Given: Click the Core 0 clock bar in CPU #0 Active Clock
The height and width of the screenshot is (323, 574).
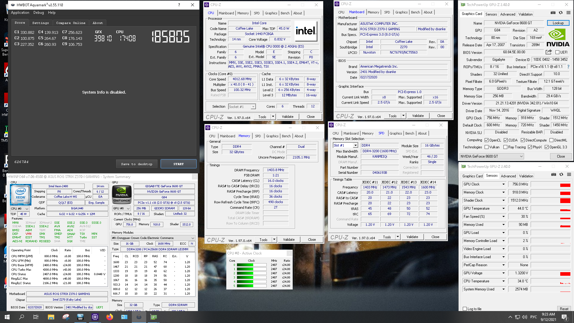Looking at the screenshot, I should click(x=251, y=265).
